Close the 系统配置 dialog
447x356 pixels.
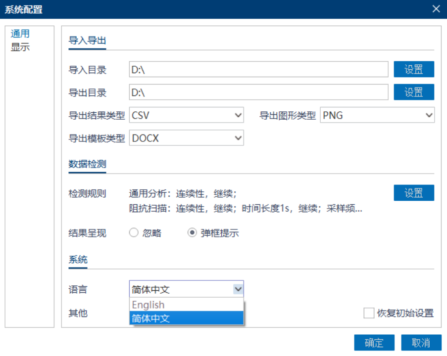(x=436, y=8)
